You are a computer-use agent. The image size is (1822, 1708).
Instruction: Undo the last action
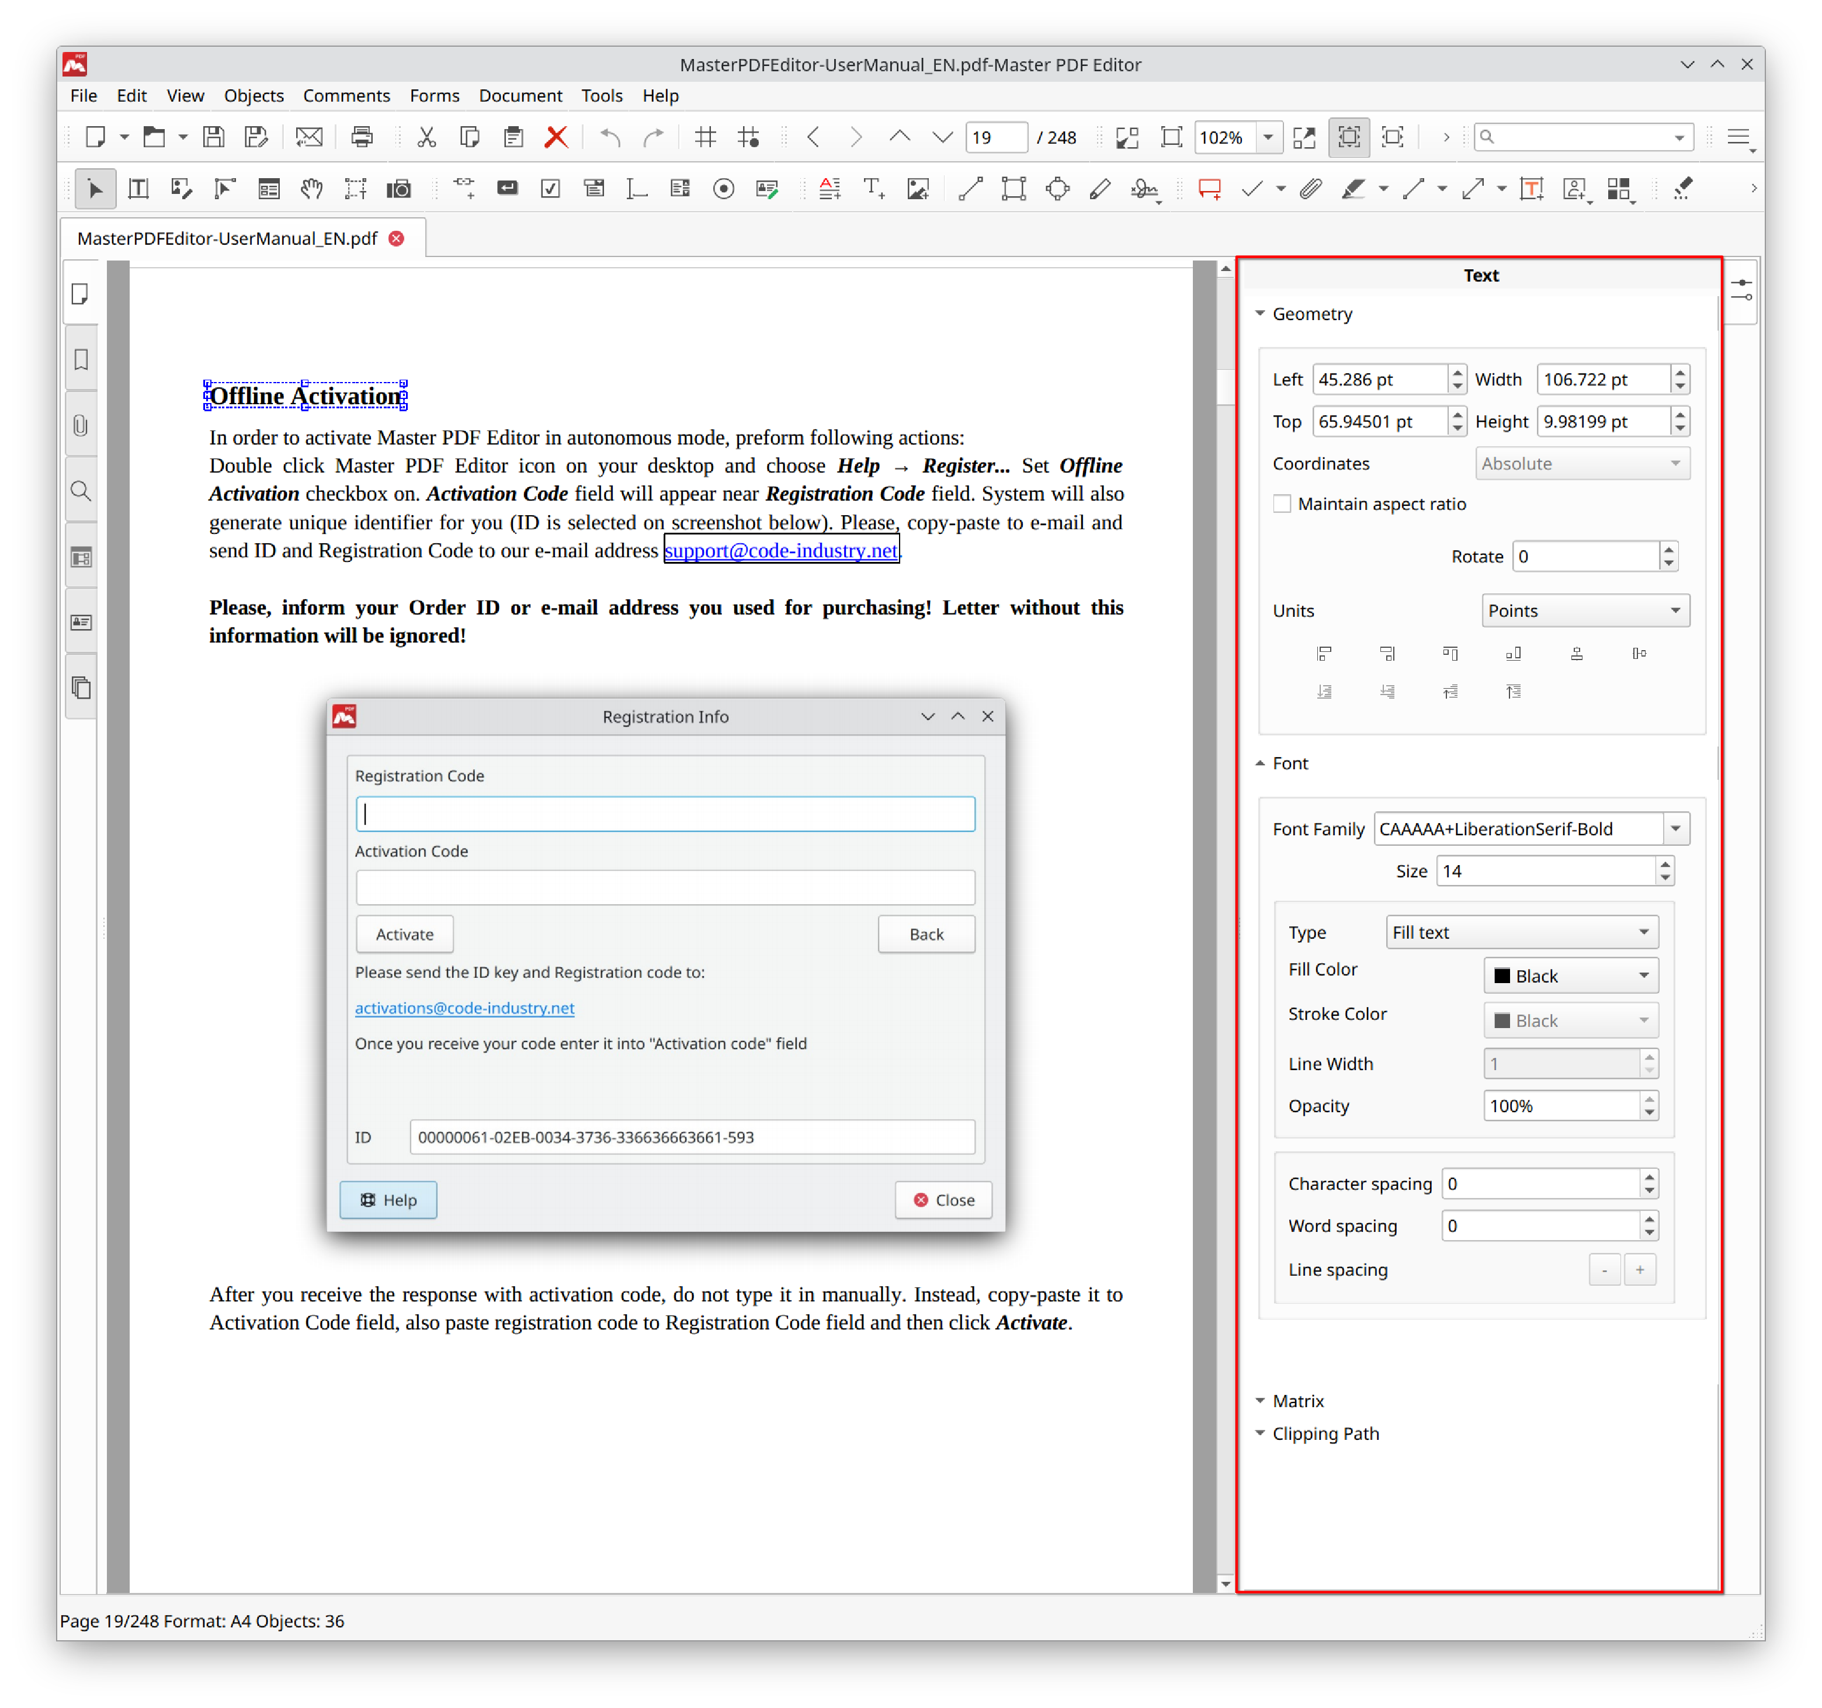click(x=609, y=137)
